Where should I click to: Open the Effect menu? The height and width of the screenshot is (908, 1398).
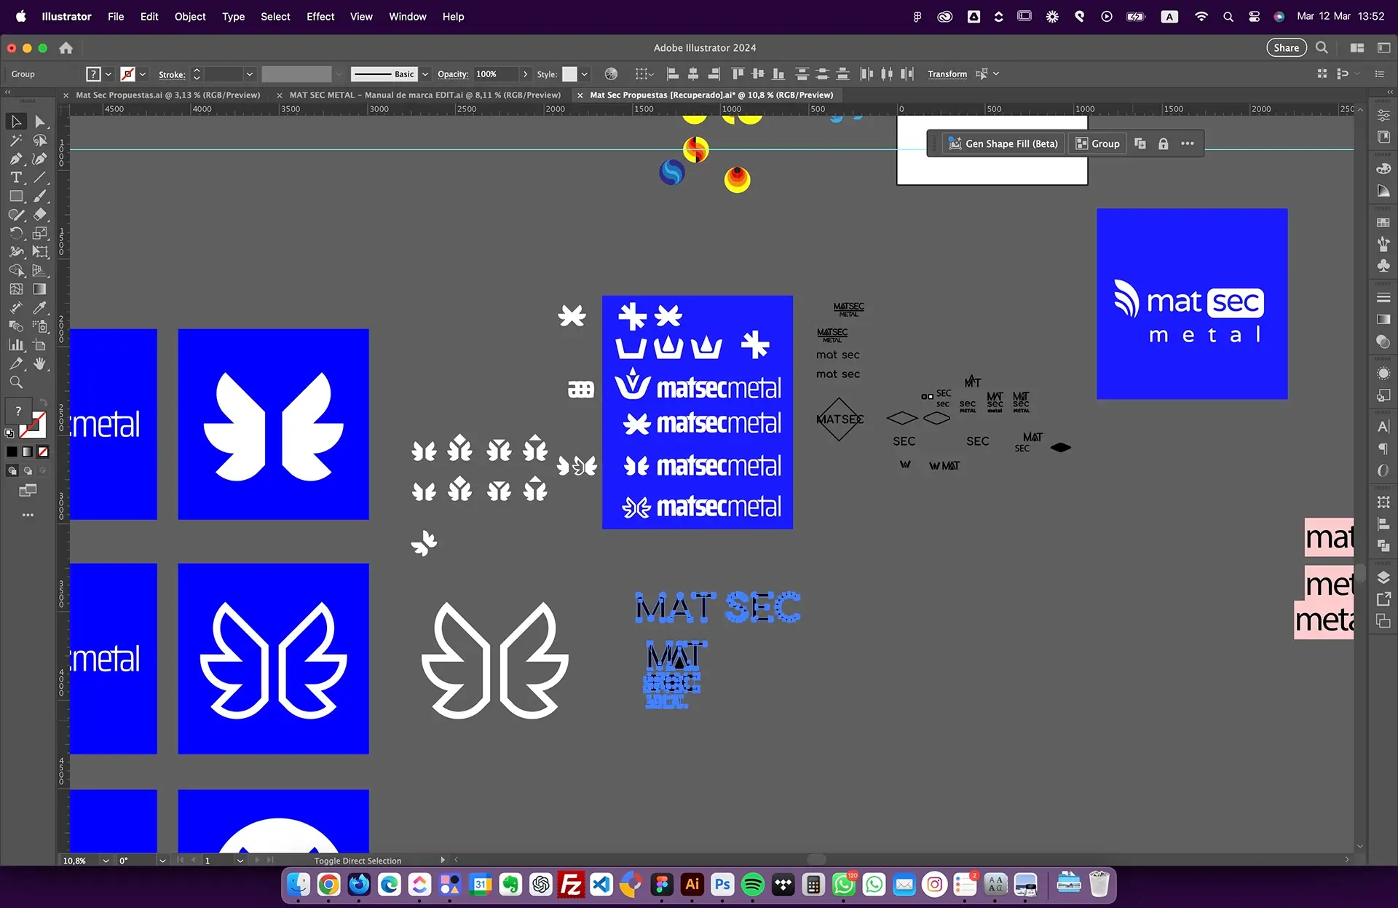[320, 16]
